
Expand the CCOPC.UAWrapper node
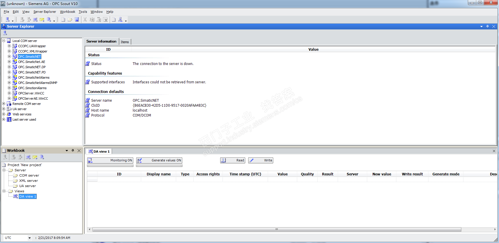9,46
